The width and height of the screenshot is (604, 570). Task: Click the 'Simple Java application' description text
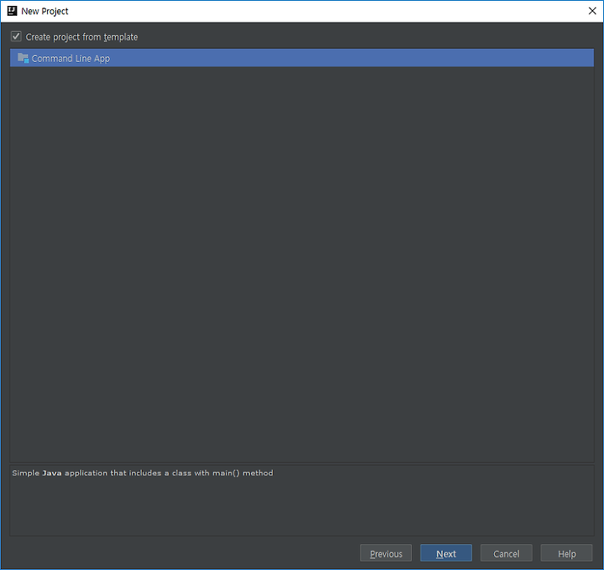point(143,473)
